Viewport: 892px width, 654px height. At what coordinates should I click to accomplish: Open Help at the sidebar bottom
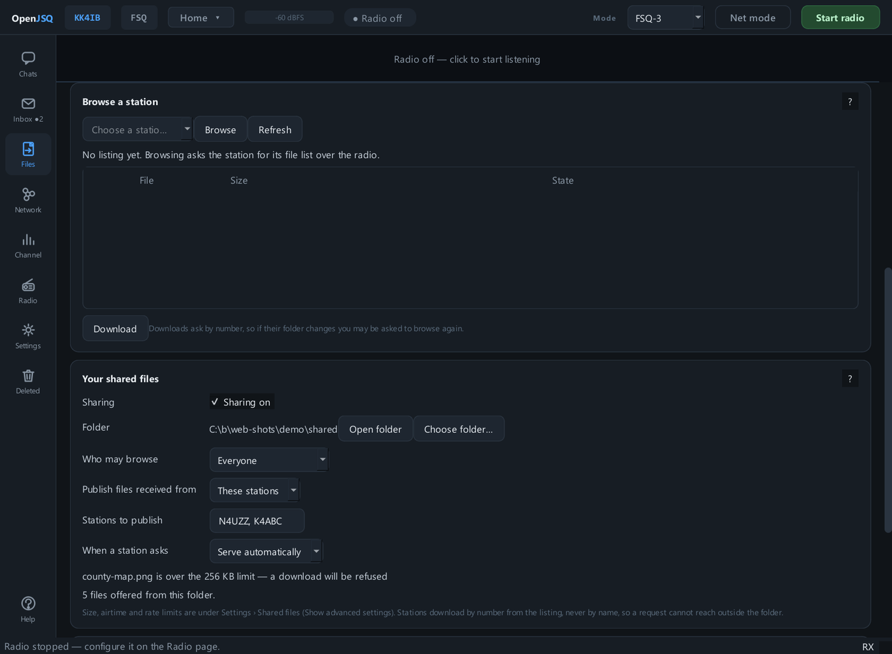pyautogui.click(x=28, y=609)
